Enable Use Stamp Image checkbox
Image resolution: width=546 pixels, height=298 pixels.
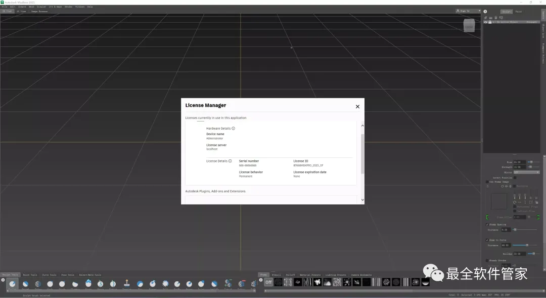click(487, 182)
